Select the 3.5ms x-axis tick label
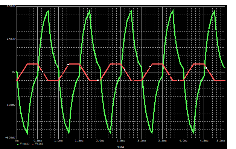 (162, 141)
